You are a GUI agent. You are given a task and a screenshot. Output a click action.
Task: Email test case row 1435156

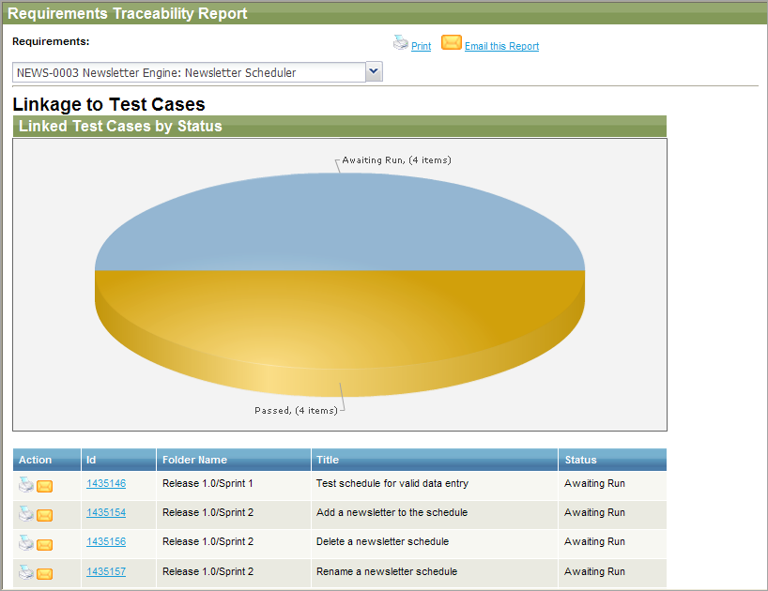tap(44, 544)
